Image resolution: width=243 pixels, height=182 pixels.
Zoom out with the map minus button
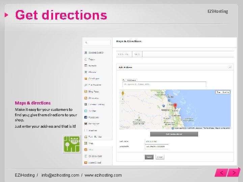tap(123, 102)
